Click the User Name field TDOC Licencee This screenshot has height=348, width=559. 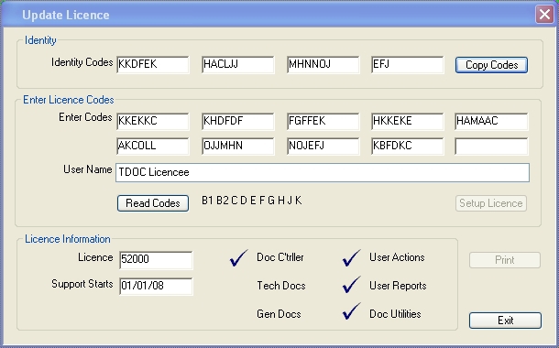[x=323, y=172]
